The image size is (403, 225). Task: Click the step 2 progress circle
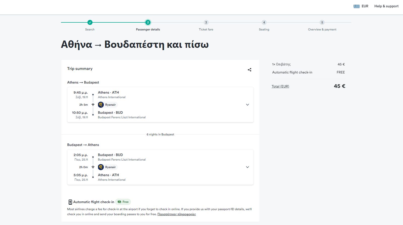tap(148, 22)
